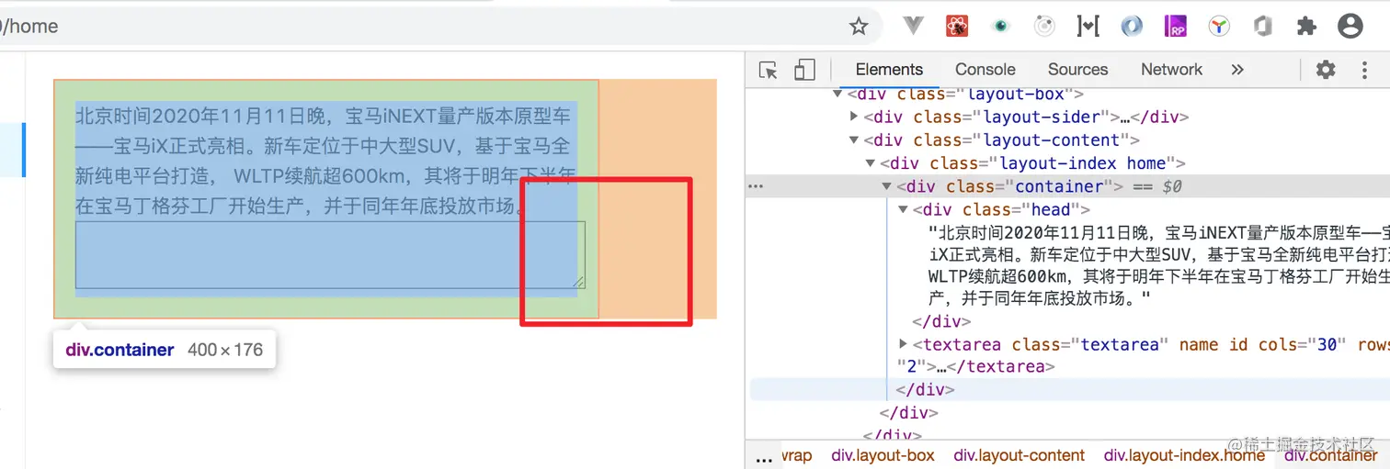Activate the inspect element picker
Screen dimensions: 1390x469
769,70
